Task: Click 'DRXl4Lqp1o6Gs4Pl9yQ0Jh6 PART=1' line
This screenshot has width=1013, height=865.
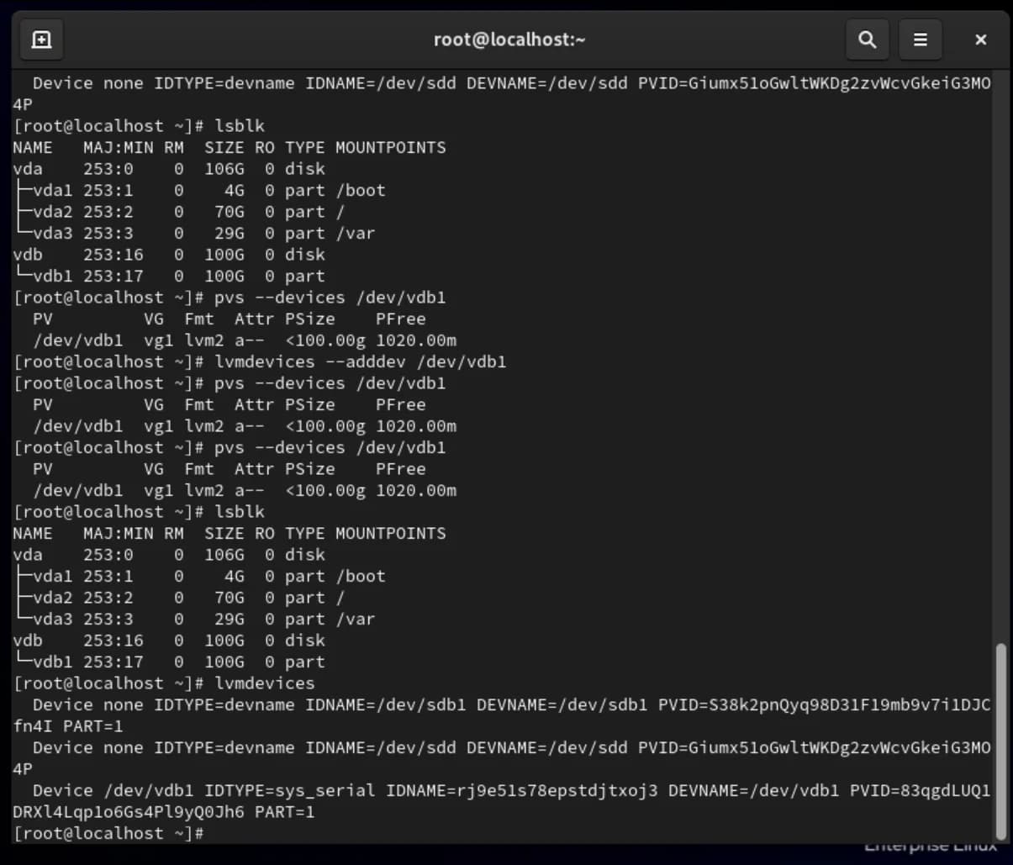Action: (164, 812)
